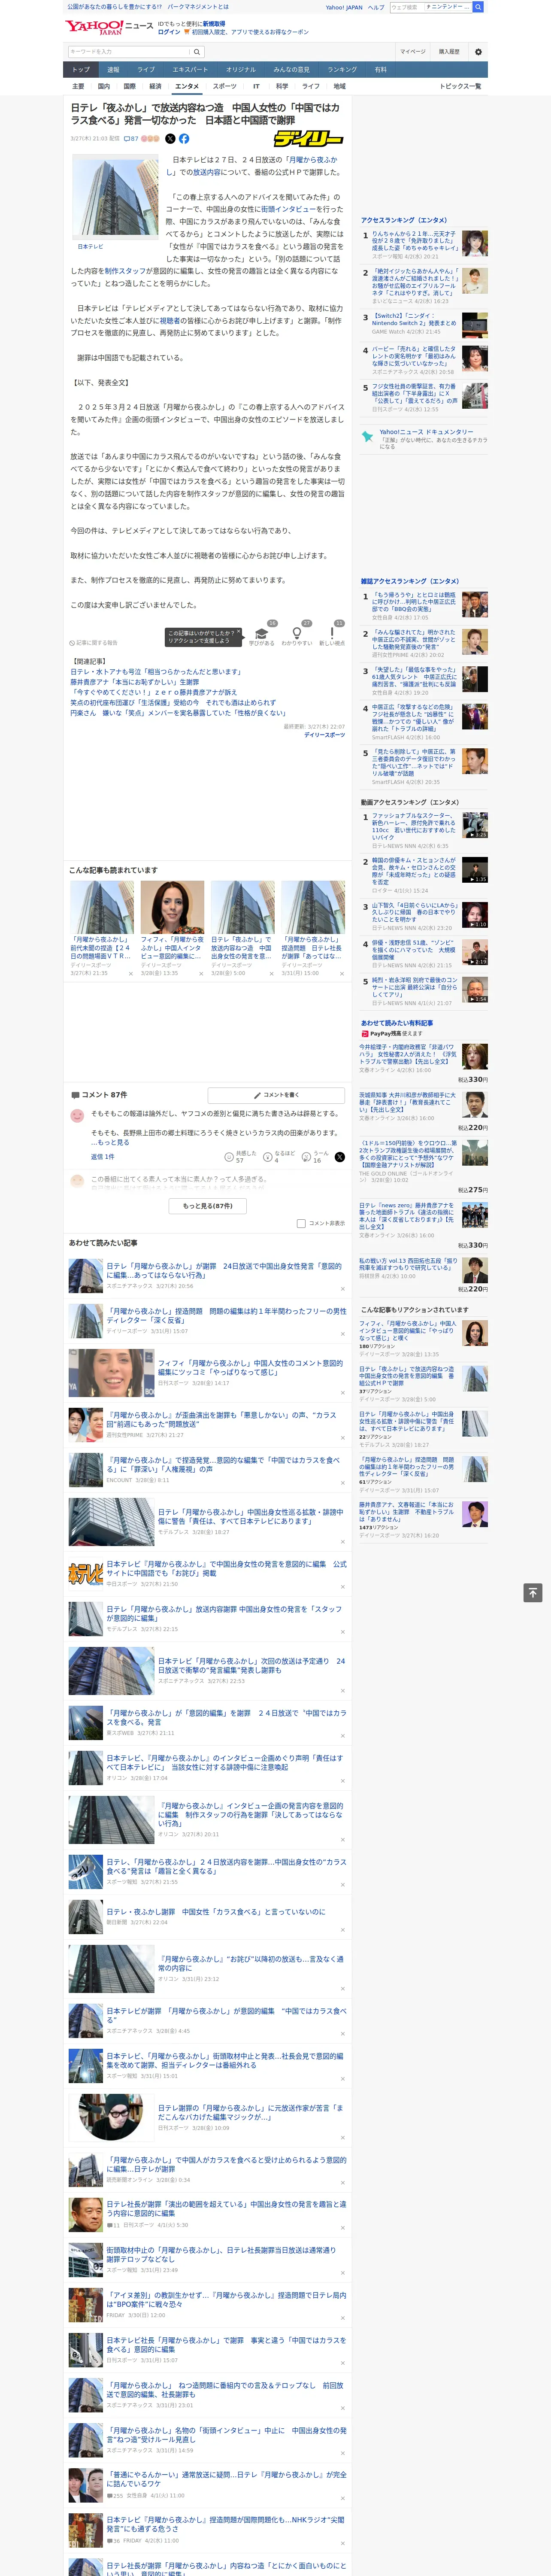Open the マイページ link
Screen dimensions: 551x2576
click(x=413, y=52)
